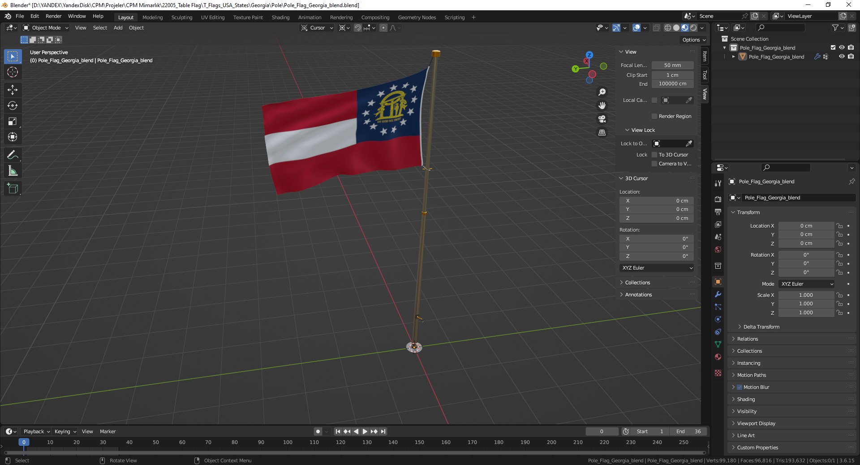
Task: Switch perspective/orthographic grid icon
Action: [602, 133]
